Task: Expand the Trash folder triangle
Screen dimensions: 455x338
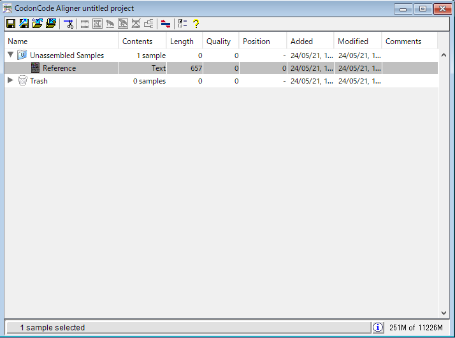Action: 10,80
